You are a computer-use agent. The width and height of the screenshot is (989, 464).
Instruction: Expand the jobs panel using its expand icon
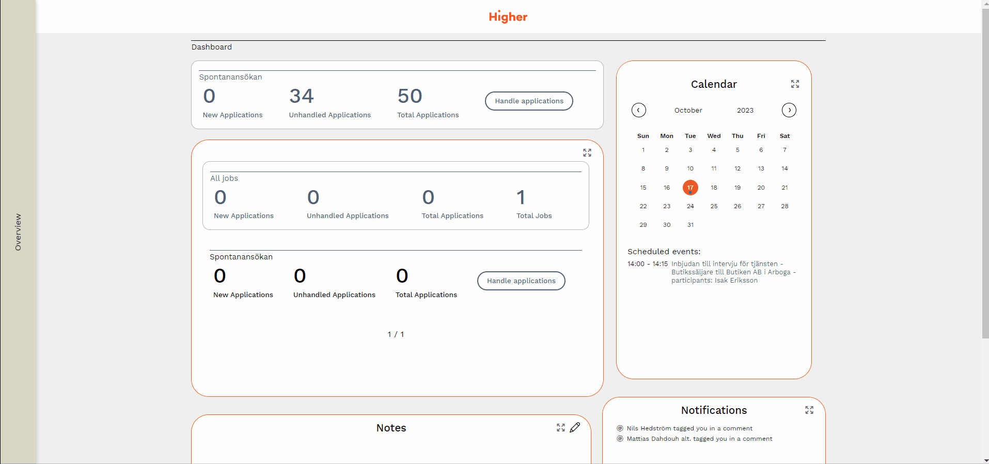tap(587, 153)
